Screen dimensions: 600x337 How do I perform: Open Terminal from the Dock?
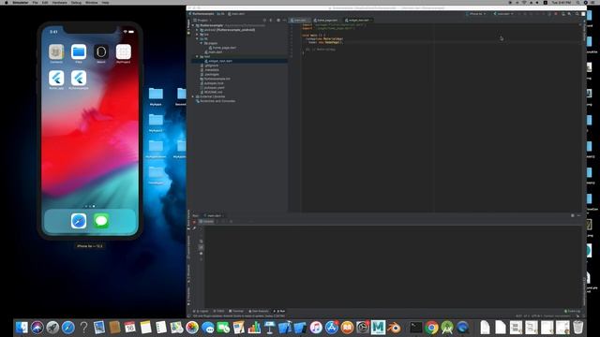coord(415,328)
